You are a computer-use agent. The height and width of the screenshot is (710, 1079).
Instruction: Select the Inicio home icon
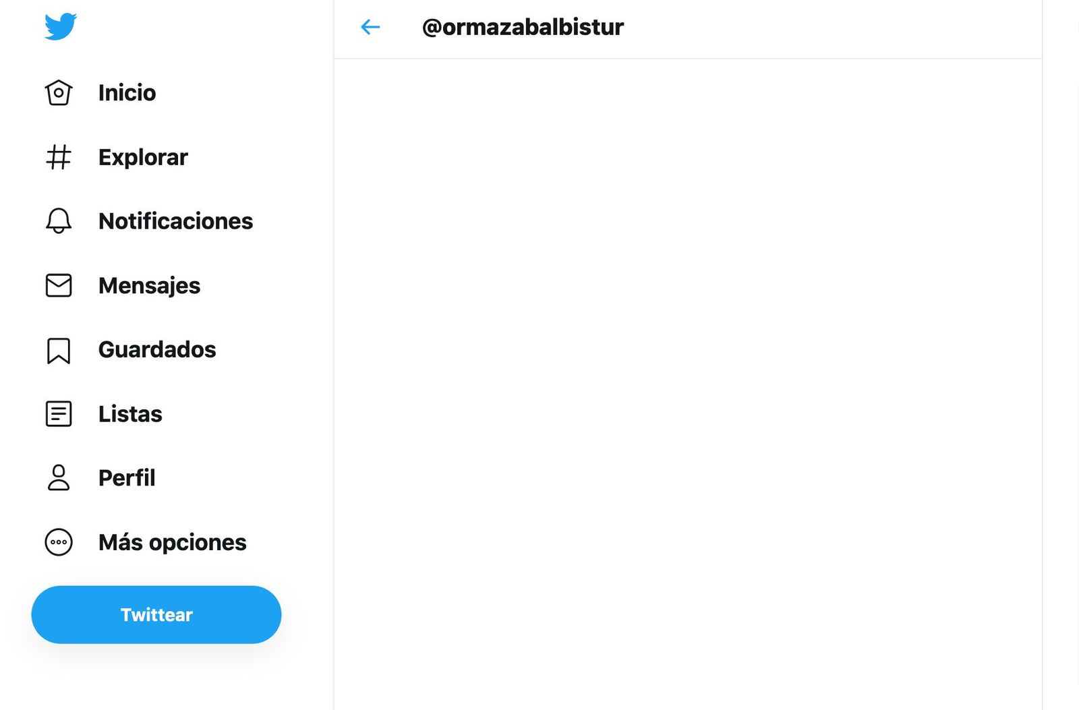coord(59,92)
